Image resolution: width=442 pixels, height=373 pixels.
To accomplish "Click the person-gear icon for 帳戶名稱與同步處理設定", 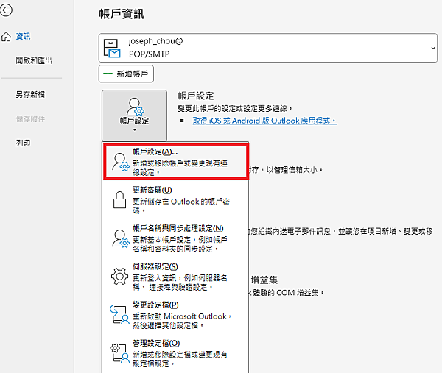I will (x=120, y=238).
